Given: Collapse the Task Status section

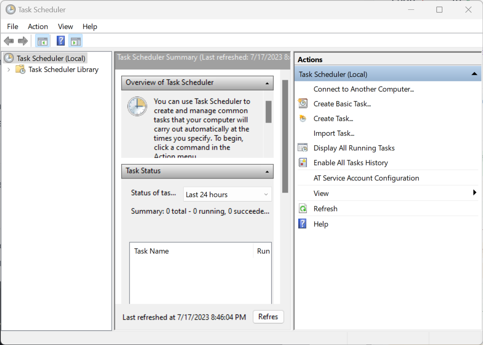Looking at the screenshot, I should tap(267, 171).
